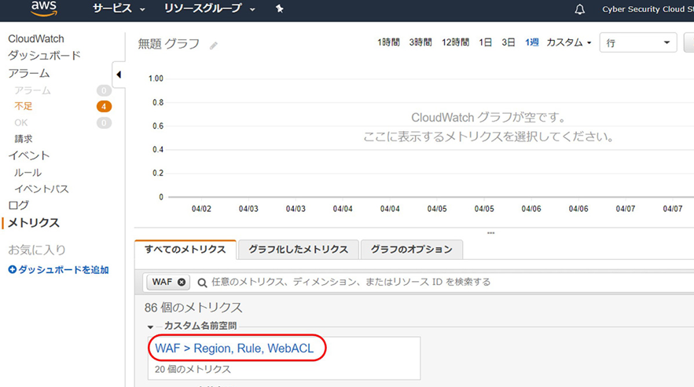Open 請求 in the sidebar
Viewport: 694px width, 387px height.
tap(24, 139)
